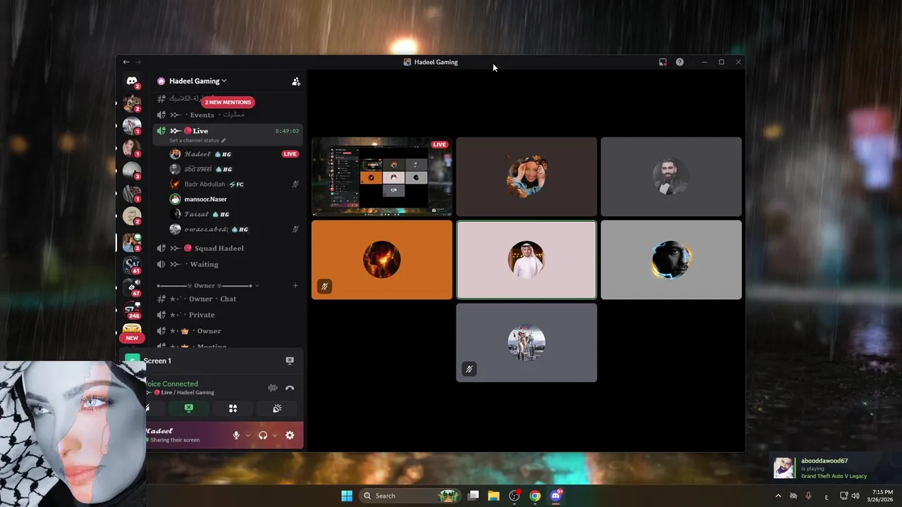Disconnect from voice with the hang-up icon

pos(290,388)
